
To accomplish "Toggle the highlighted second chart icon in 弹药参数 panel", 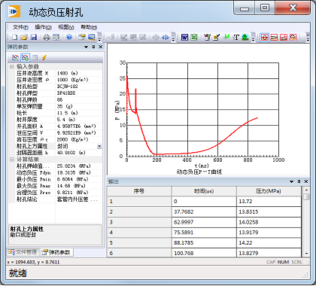I will 25,58.
